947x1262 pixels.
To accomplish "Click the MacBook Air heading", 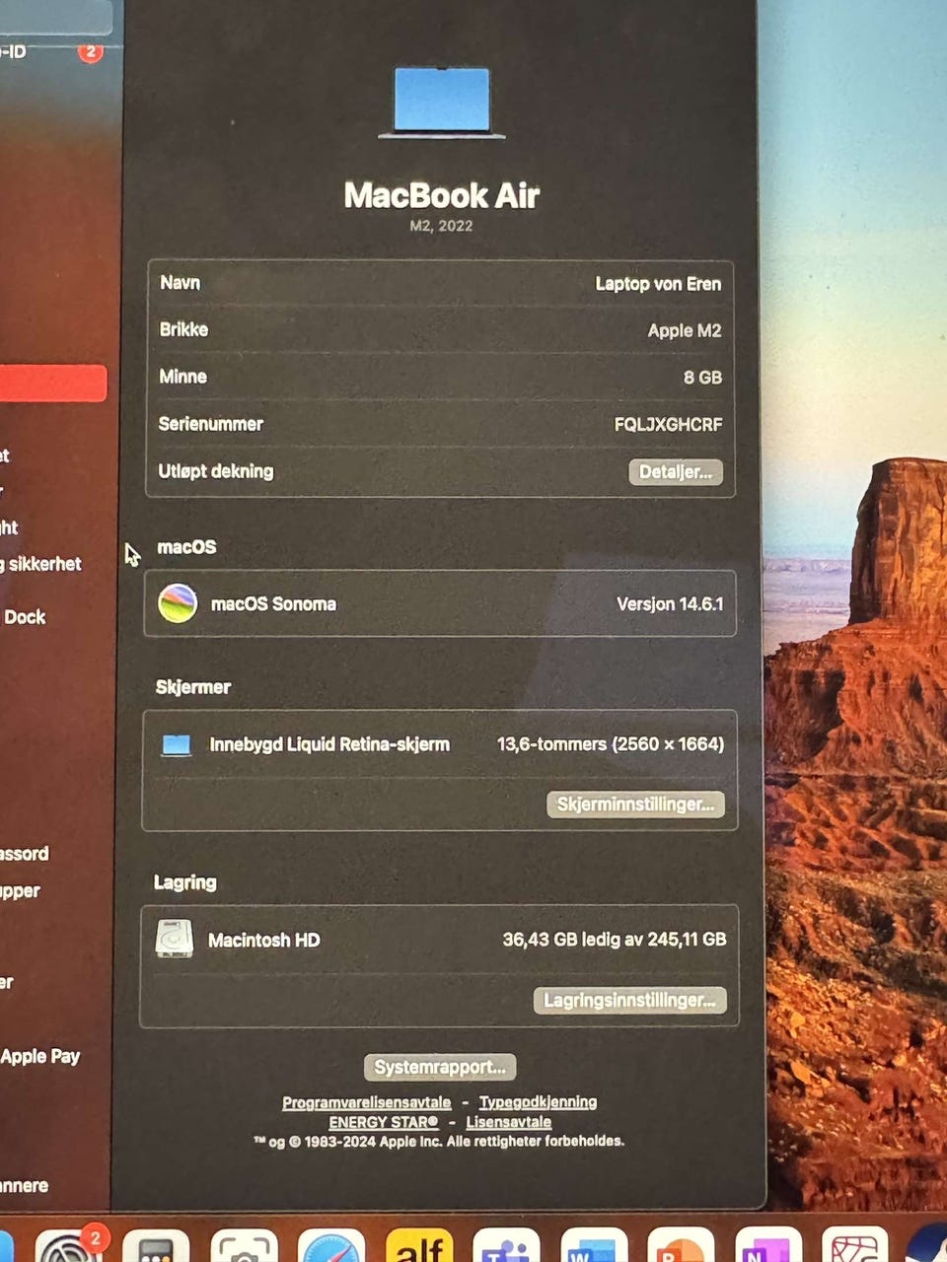I will click(x=442, y=195).
